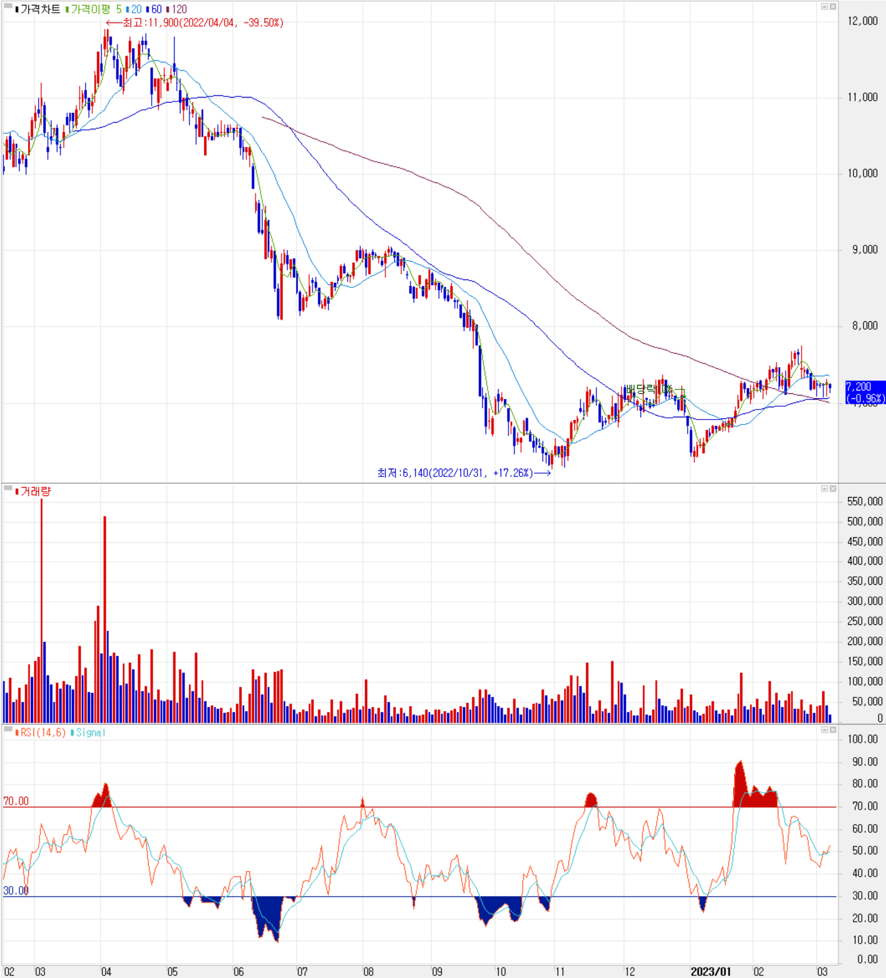Maximize the 거래량 volume panel
The image size is (886, 978).
824,489
